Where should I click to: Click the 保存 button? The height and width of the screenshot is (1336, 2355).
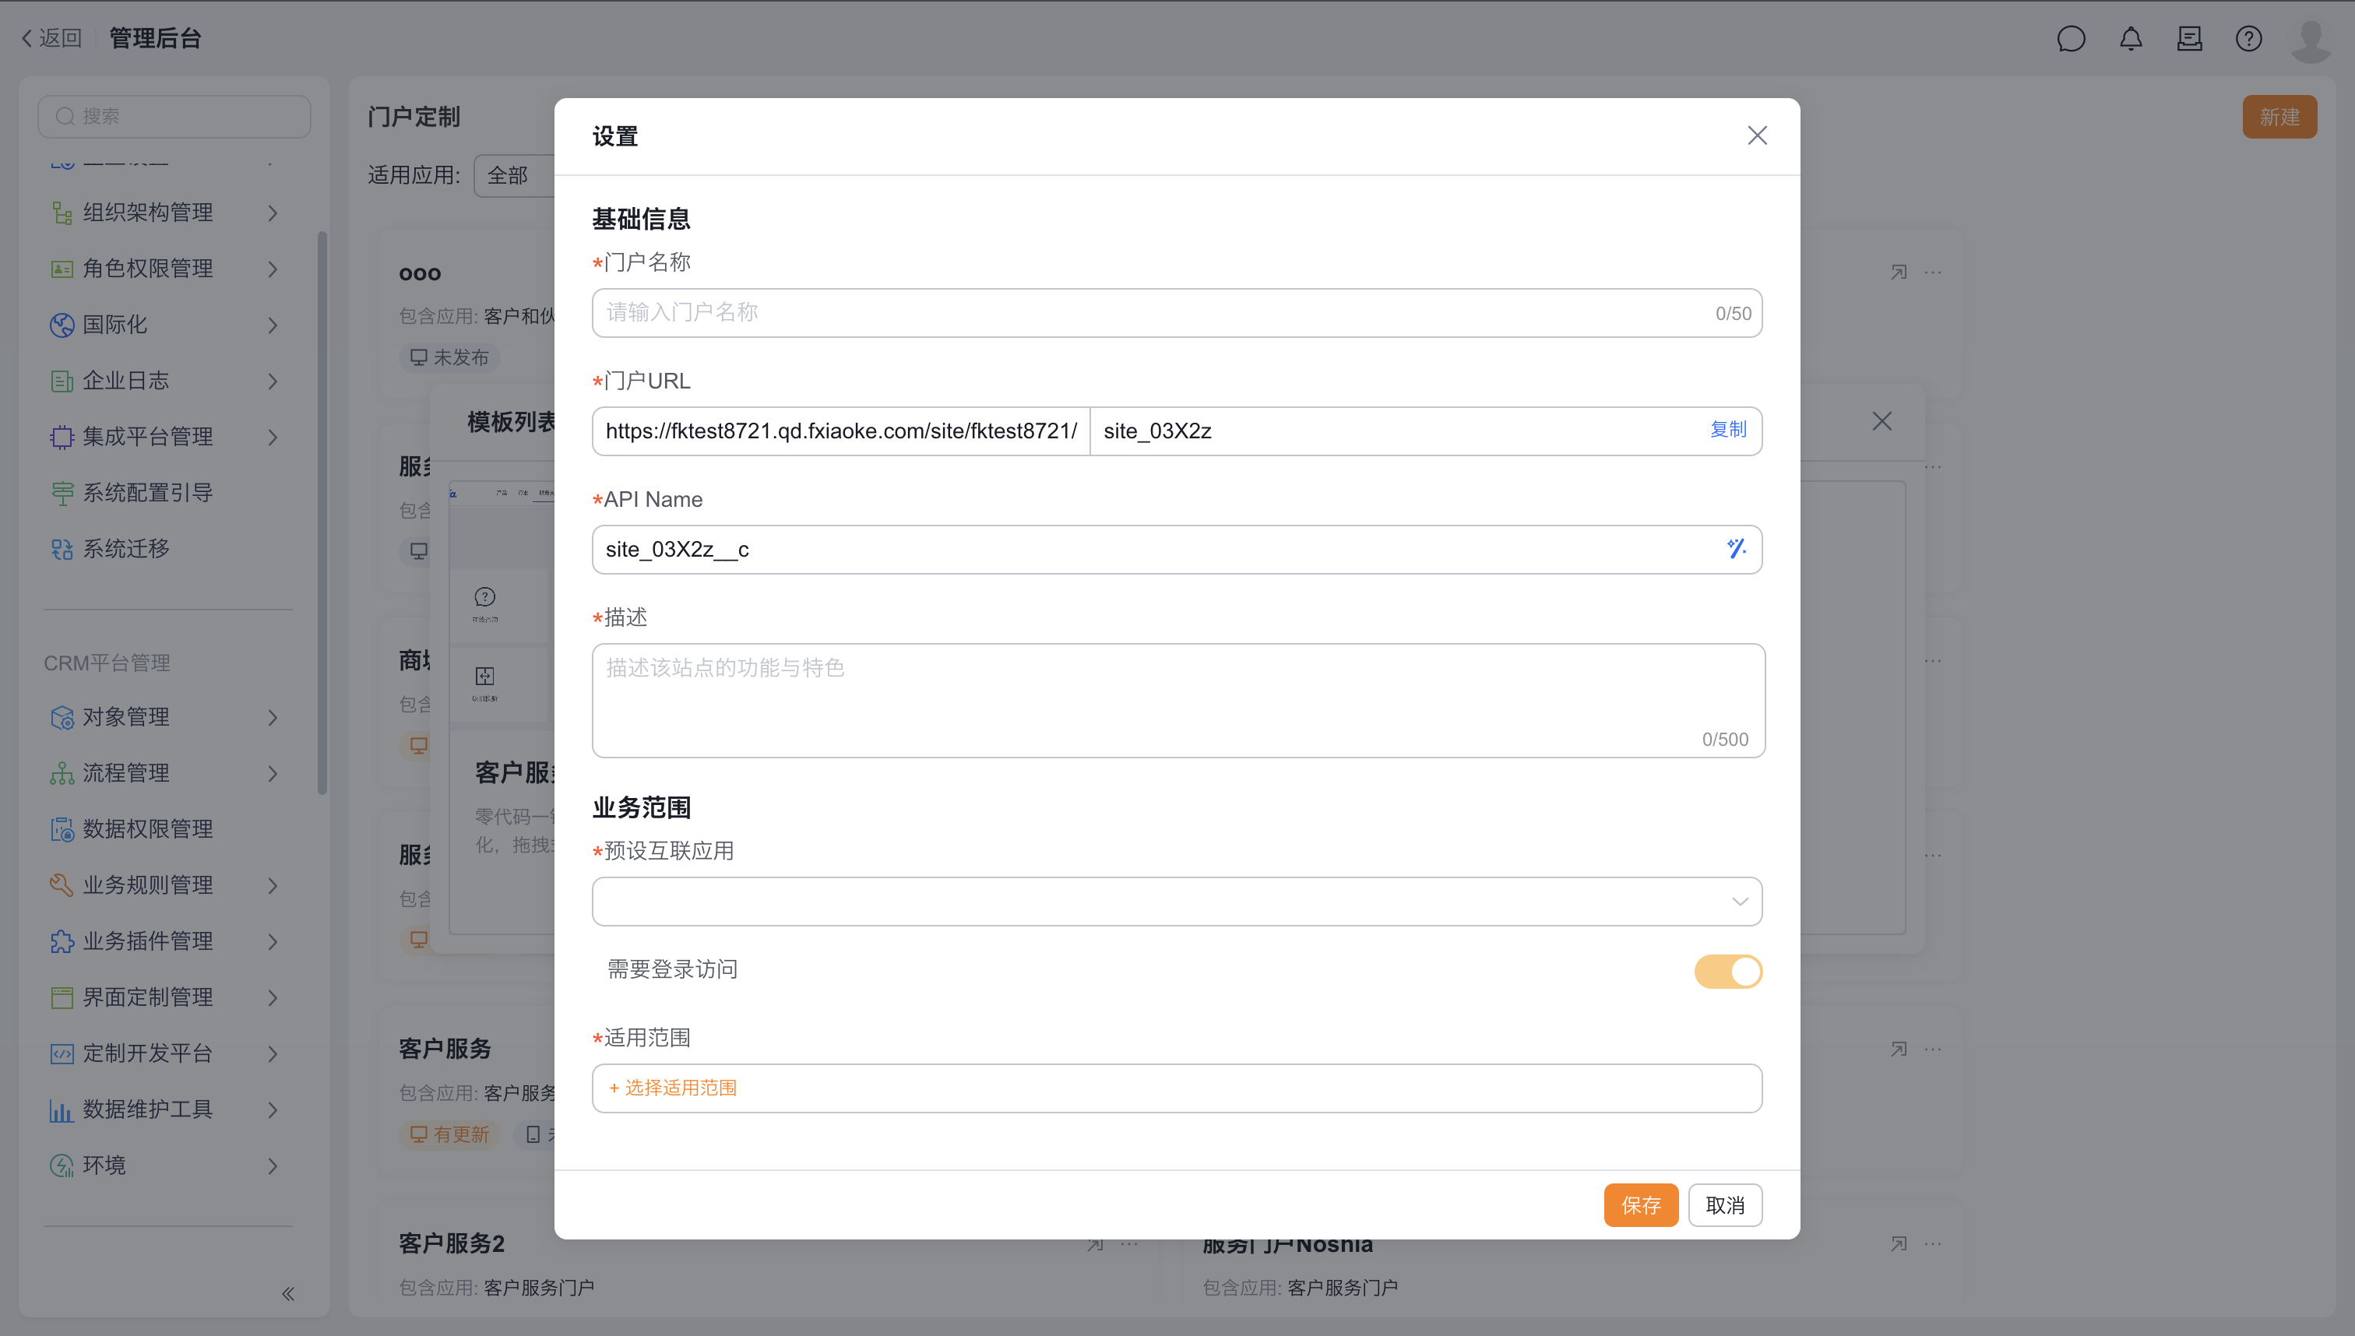(x=1640, y=1204)
